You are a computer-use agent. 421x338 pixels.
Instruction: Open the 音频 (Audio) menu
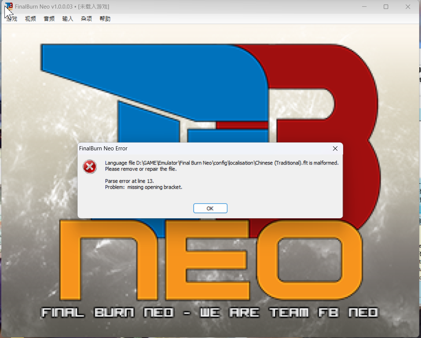[49, 19]
